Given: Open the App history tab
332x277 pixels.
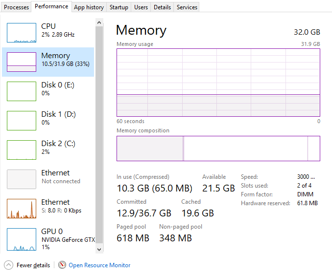Looking at the screenshot, I should pyautogui.click(x=89, y=7).
